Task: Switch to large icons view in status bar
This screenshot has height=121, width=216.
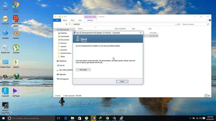Action: click(209, 95)
